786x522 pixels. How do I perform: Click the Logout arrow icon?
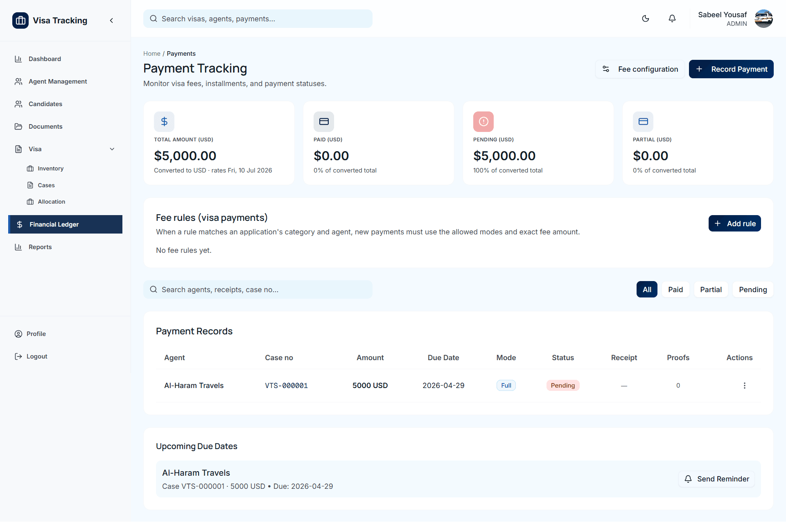pyautogui.click(x=18, y=356)
